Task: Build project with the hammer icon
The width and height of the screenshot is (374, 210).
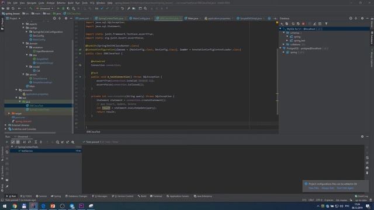Action: click(x=31, y=8)
